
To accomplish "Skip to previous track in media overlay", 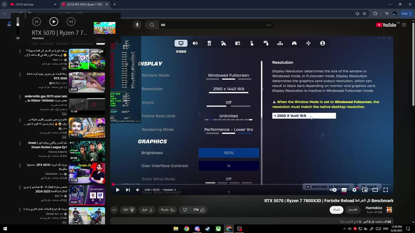I will (36, 22).
